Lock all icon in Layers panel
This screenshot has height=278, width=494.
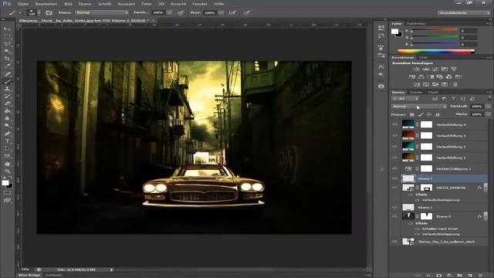[x=438, y=114]
